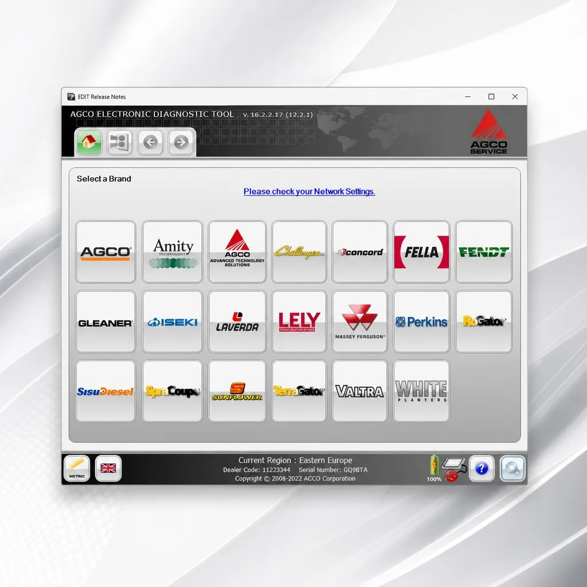Choose AGCO Advanced Technology Solutions tile
Viewport: 587px width, 587px height.
coord(237,252)
